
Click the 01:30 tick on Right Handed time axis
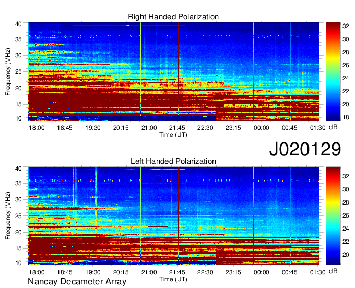click(x=317, y=128)
